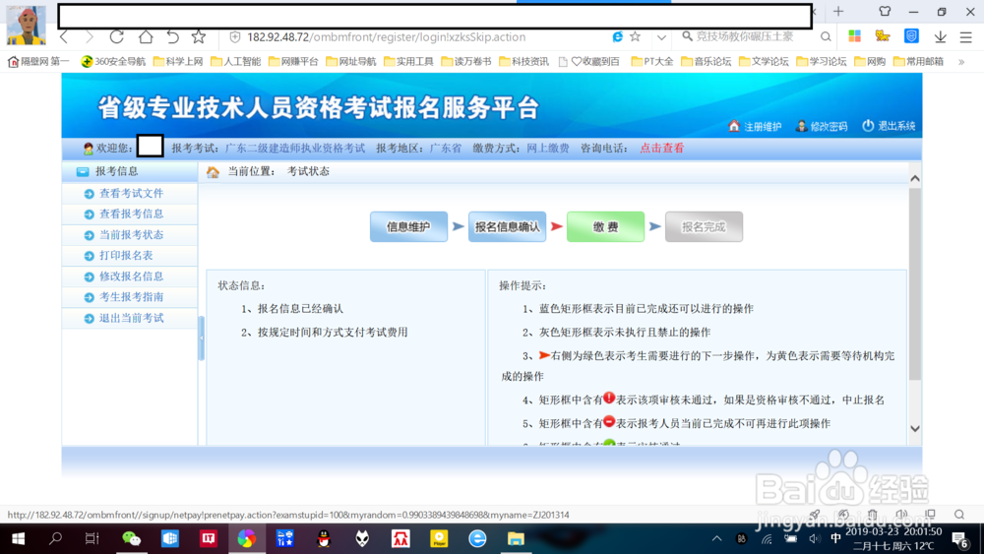984x554 pixels.
Task: Click 退出系统 in header
Action: [x=889, y=126]
